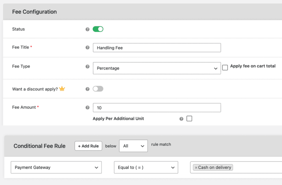Click the Fee Title label
The width and height of the screenshot is (282, 185).
pos(20,47)
